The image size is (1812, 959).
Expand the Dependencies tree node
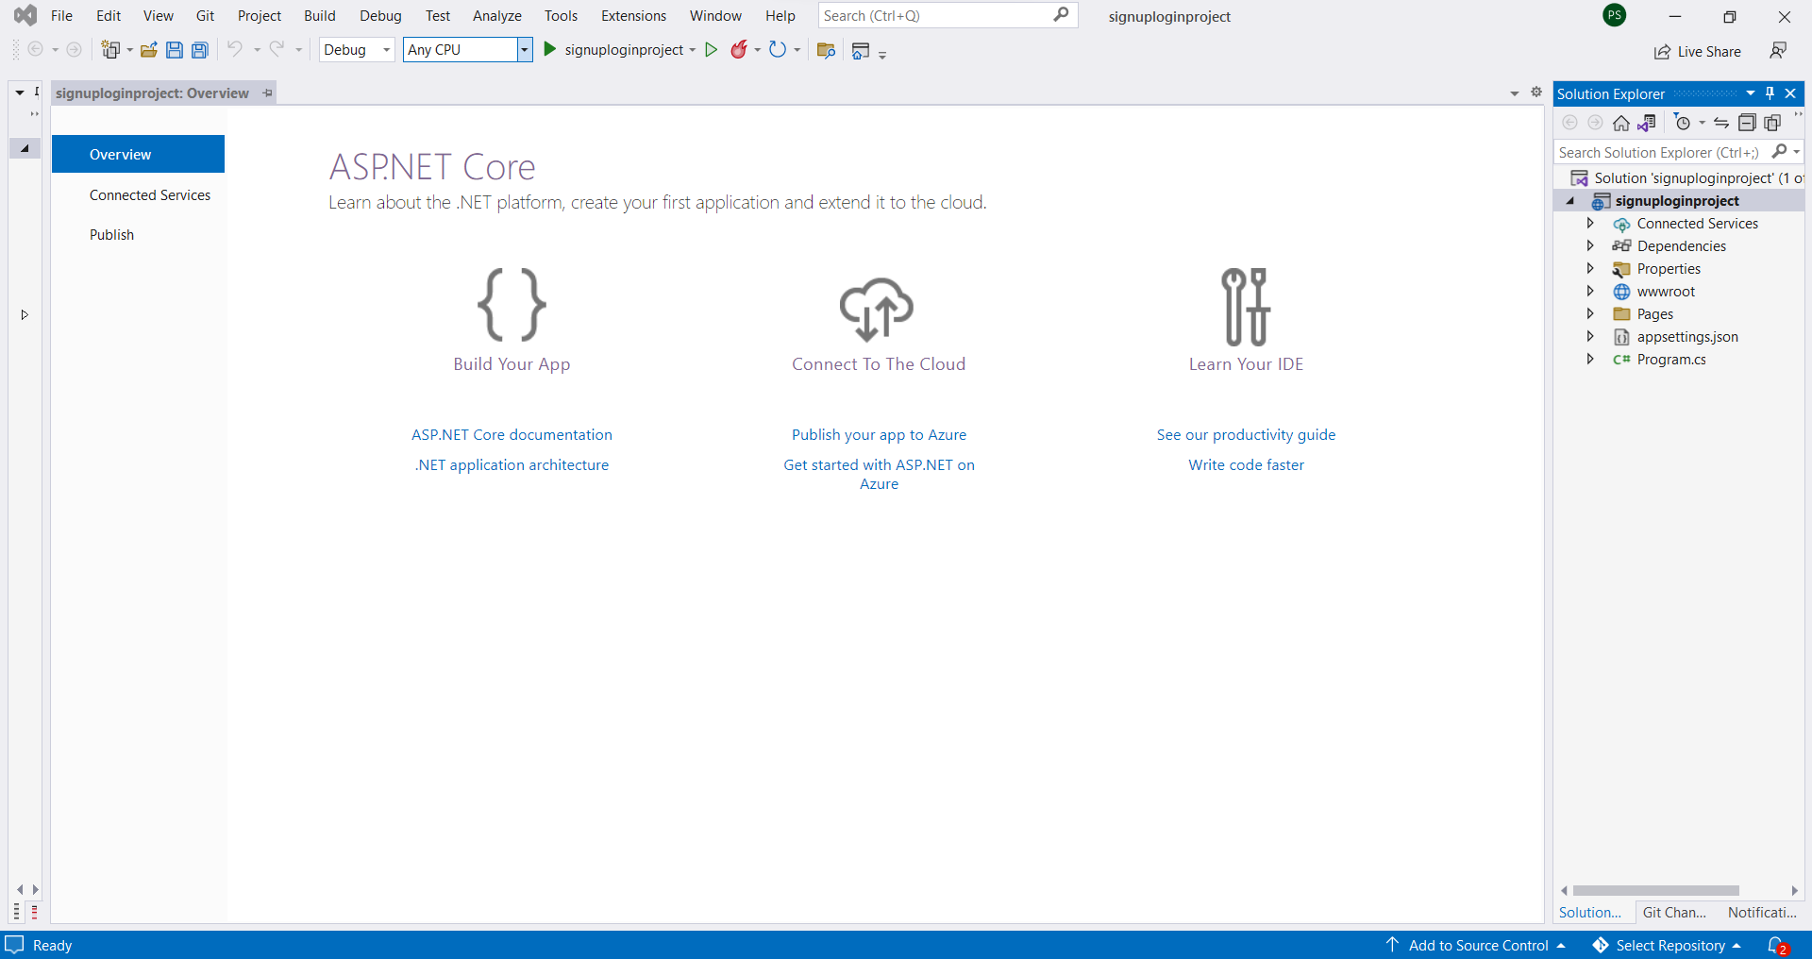(x=1590, y=246)
